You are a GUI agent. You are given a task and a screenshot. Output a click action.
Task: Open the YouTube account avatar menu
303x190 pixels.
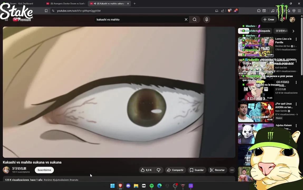(292, 20)
